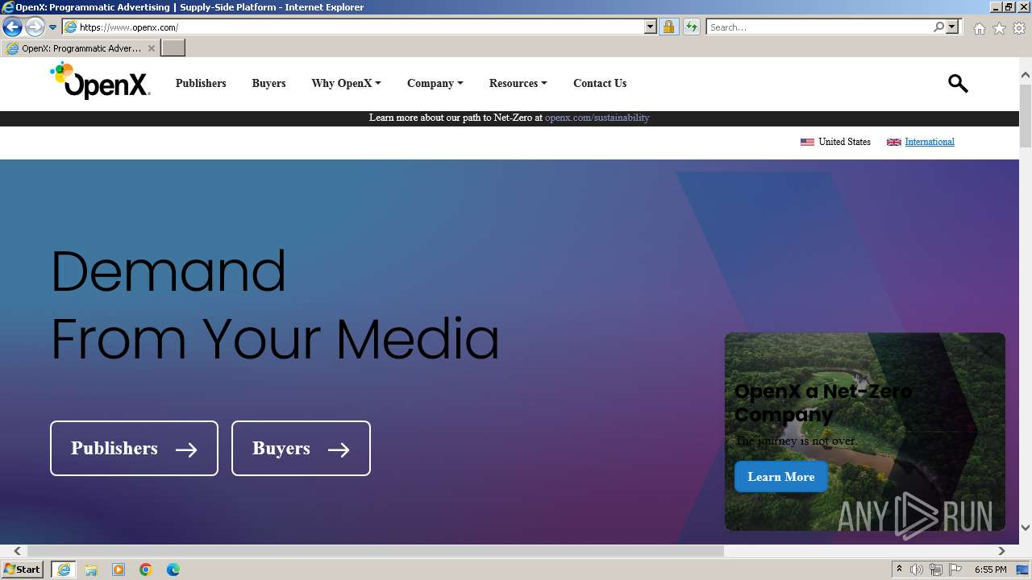
Task: Expand the Company menu
Action: [435, 83]
